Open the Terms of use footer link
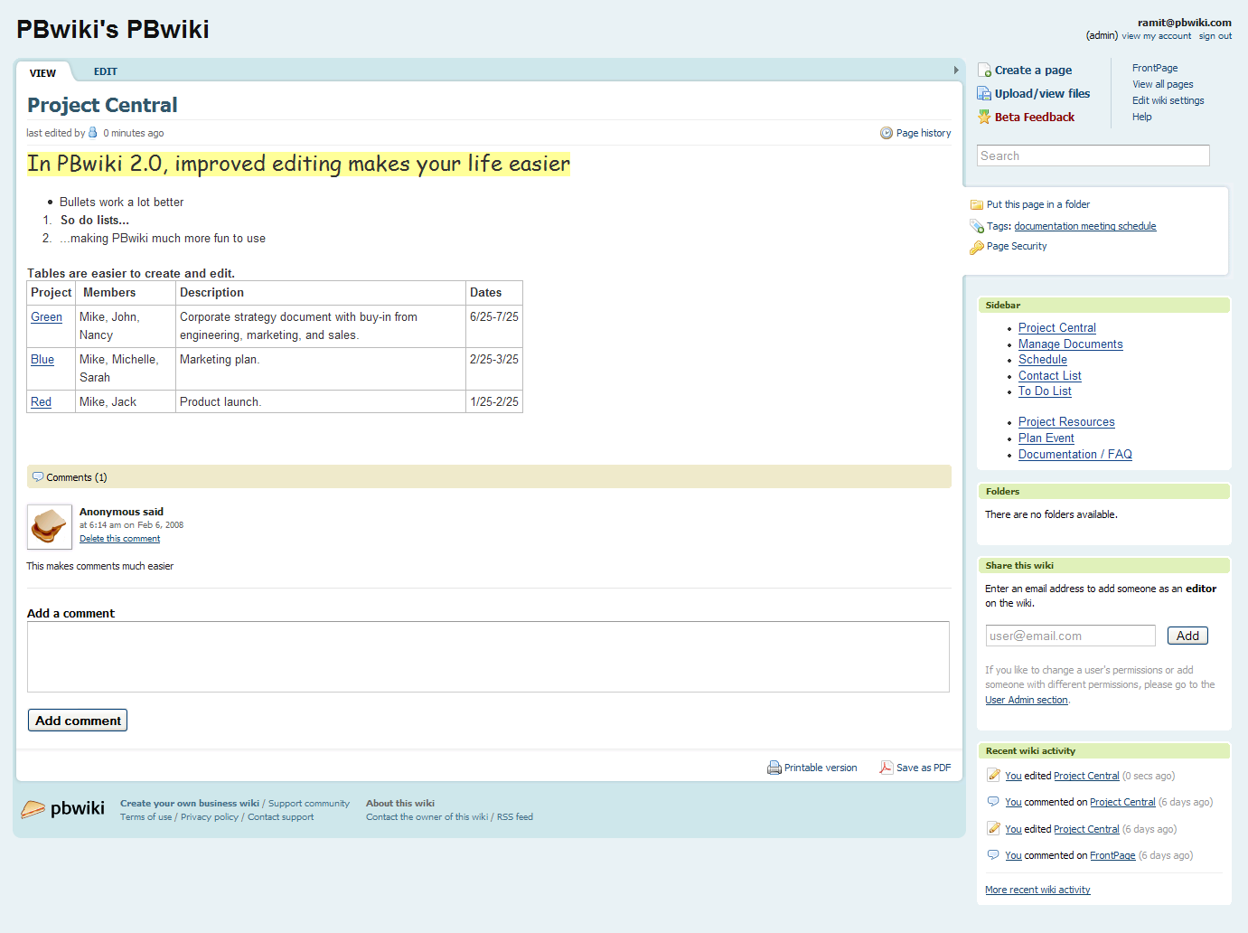Screen dimensions: 1248x933 145,817
